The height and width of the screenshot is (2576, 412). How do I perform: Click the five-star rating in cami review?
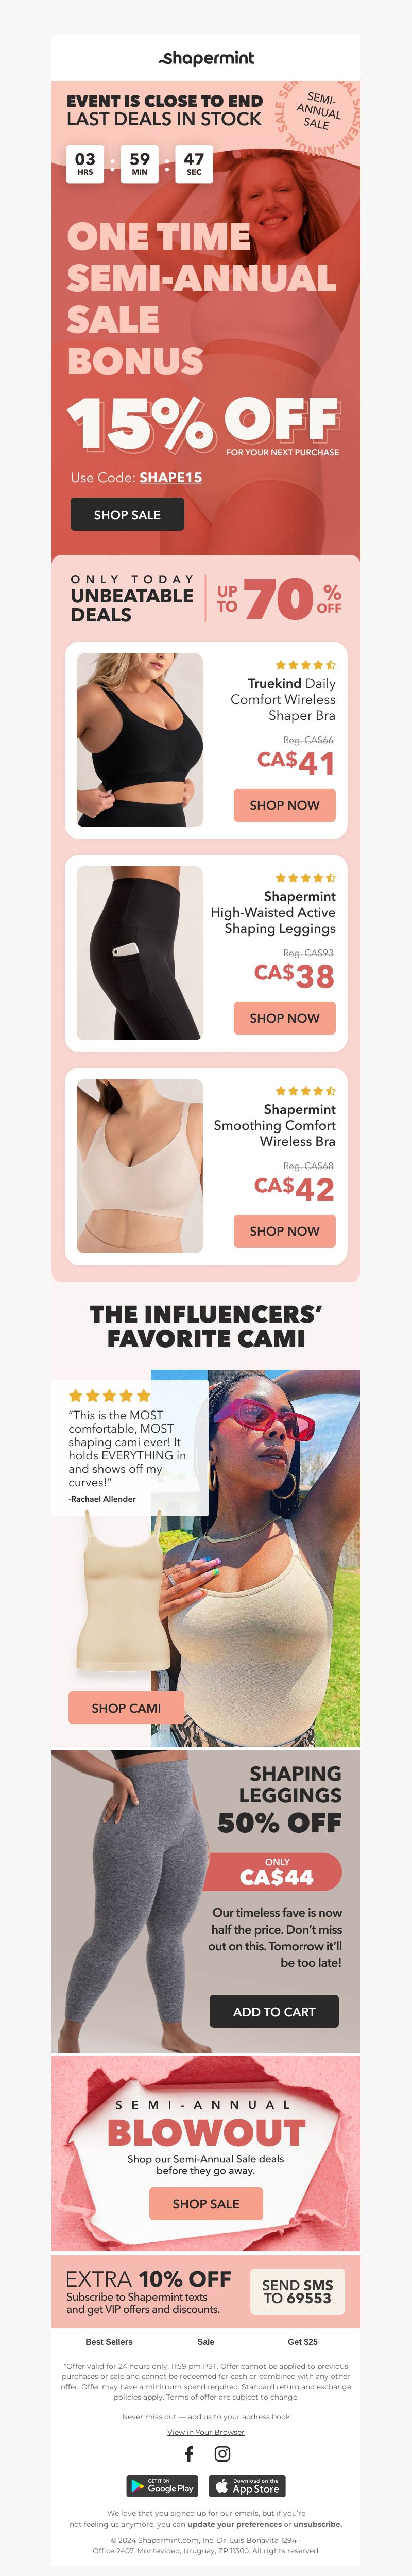(x=110, y=1395)
